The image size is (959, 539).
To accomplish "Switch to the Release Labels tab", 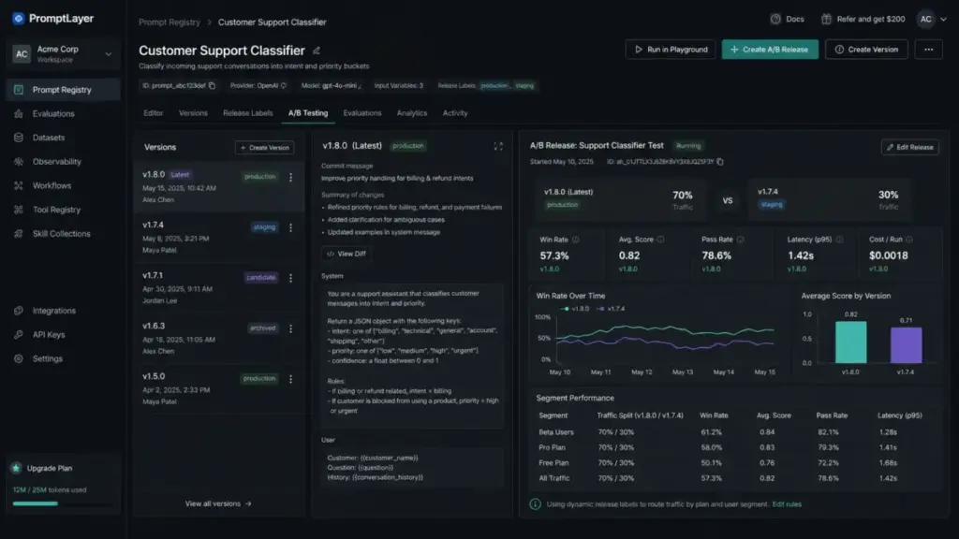I will click(x=247, y=113).
